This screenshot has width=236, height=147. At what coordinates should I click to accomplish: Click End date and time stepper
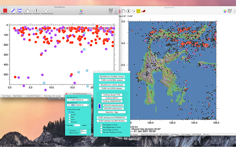click(88, 105)
